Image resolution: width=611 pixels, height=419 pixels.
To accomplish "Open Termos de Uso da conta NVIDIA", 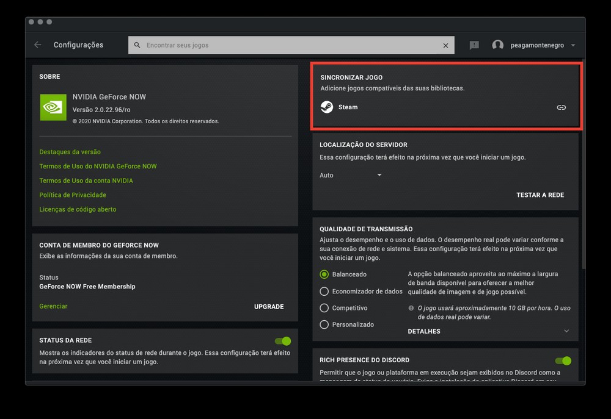I will click(x=86, y=181).
